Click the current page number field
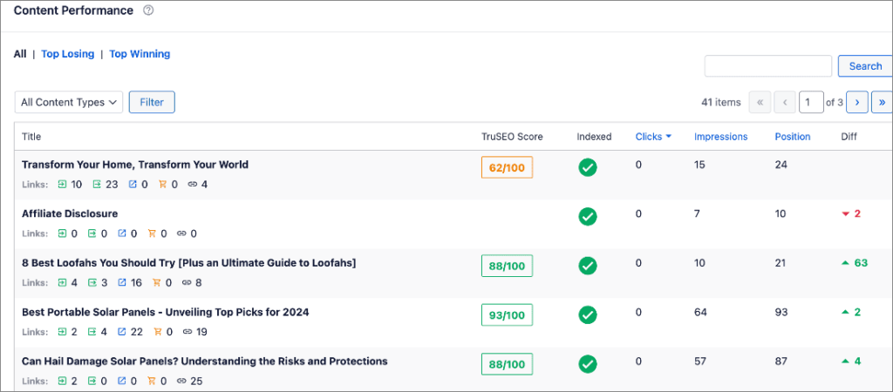893x392 pixels. tap(811, 103)
